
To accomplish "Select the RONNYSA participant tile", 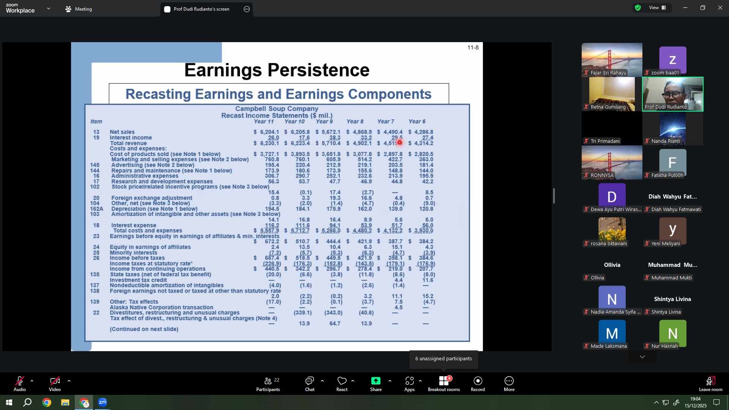I will pyautogui.click(x=612, y=162).
